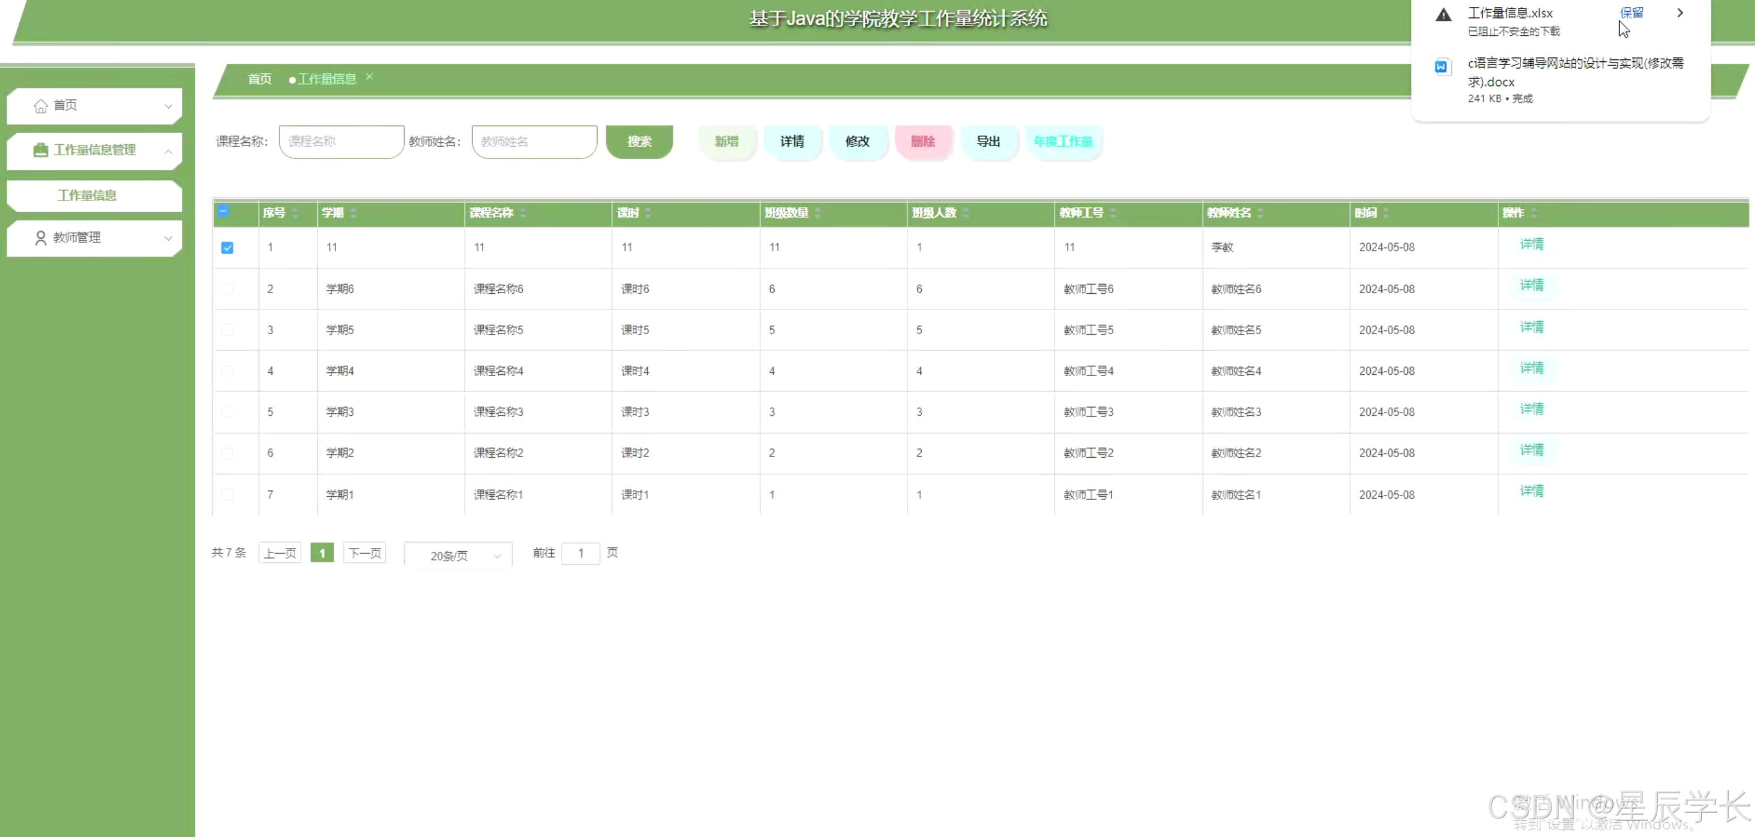Open the 20条/页 page size dropdown

tap(458, 556)
